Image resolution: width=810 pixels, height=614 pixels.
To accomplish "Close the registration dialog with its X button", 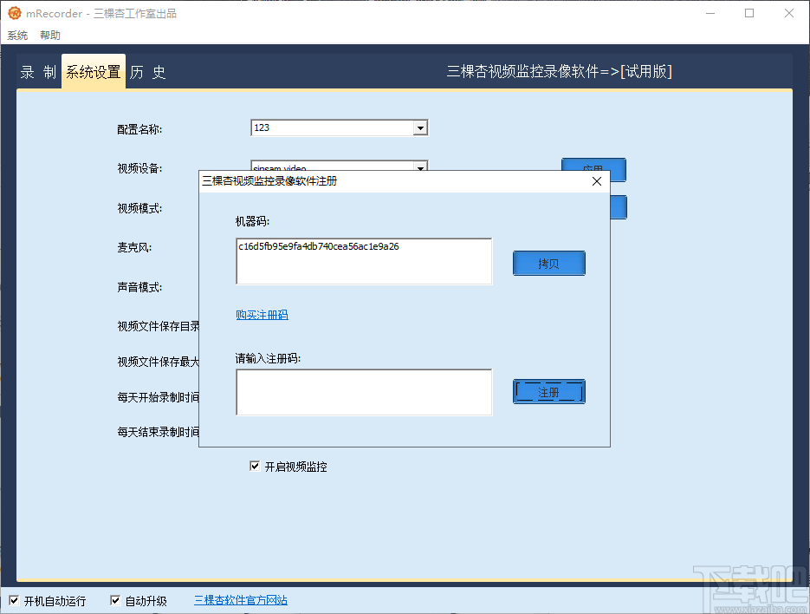I will tap(596, 181).
